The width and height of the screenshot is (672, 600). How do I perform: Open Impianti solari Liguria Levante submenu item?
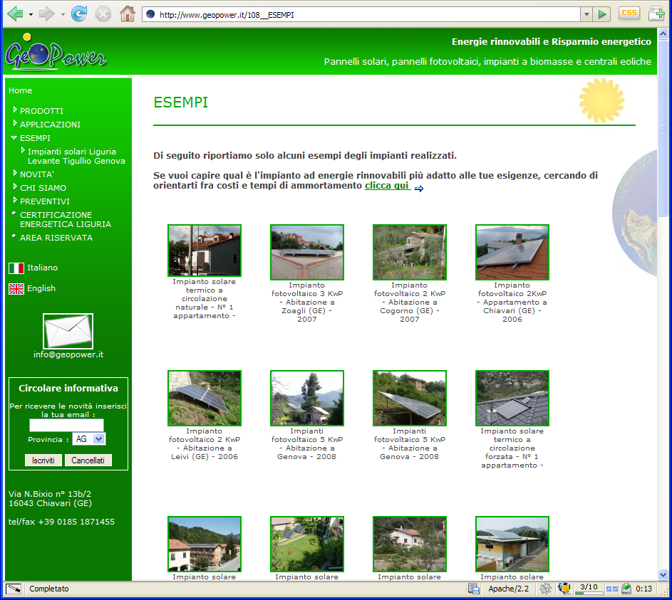pyautogui.click(x=76, y=156)
